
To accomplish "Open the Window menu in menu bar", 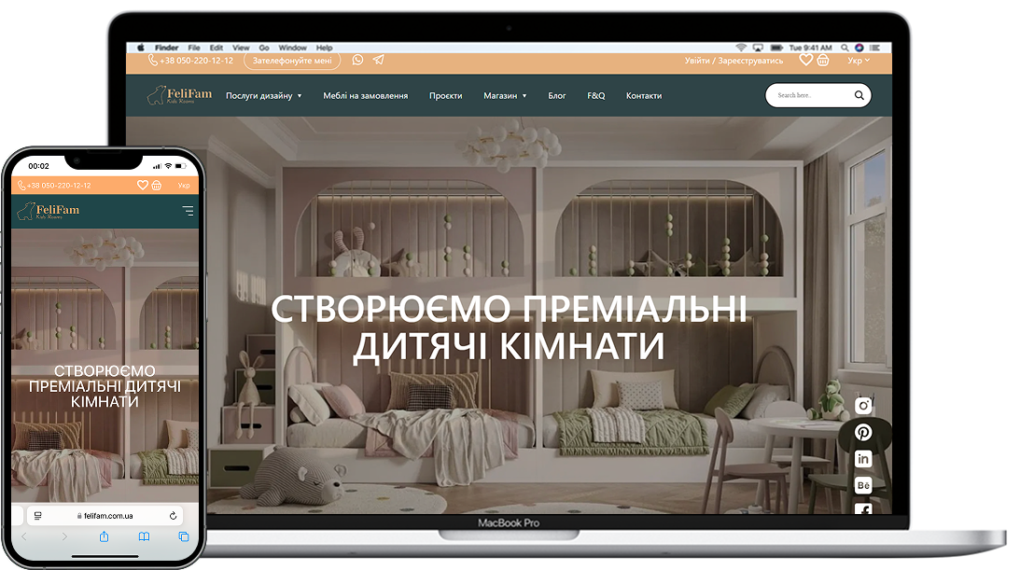I will click(x=293, y=48).
